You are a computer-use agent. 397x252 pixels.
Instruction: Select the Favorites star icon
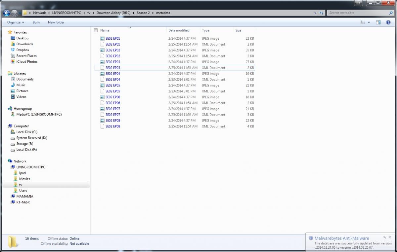coord(10,32)
